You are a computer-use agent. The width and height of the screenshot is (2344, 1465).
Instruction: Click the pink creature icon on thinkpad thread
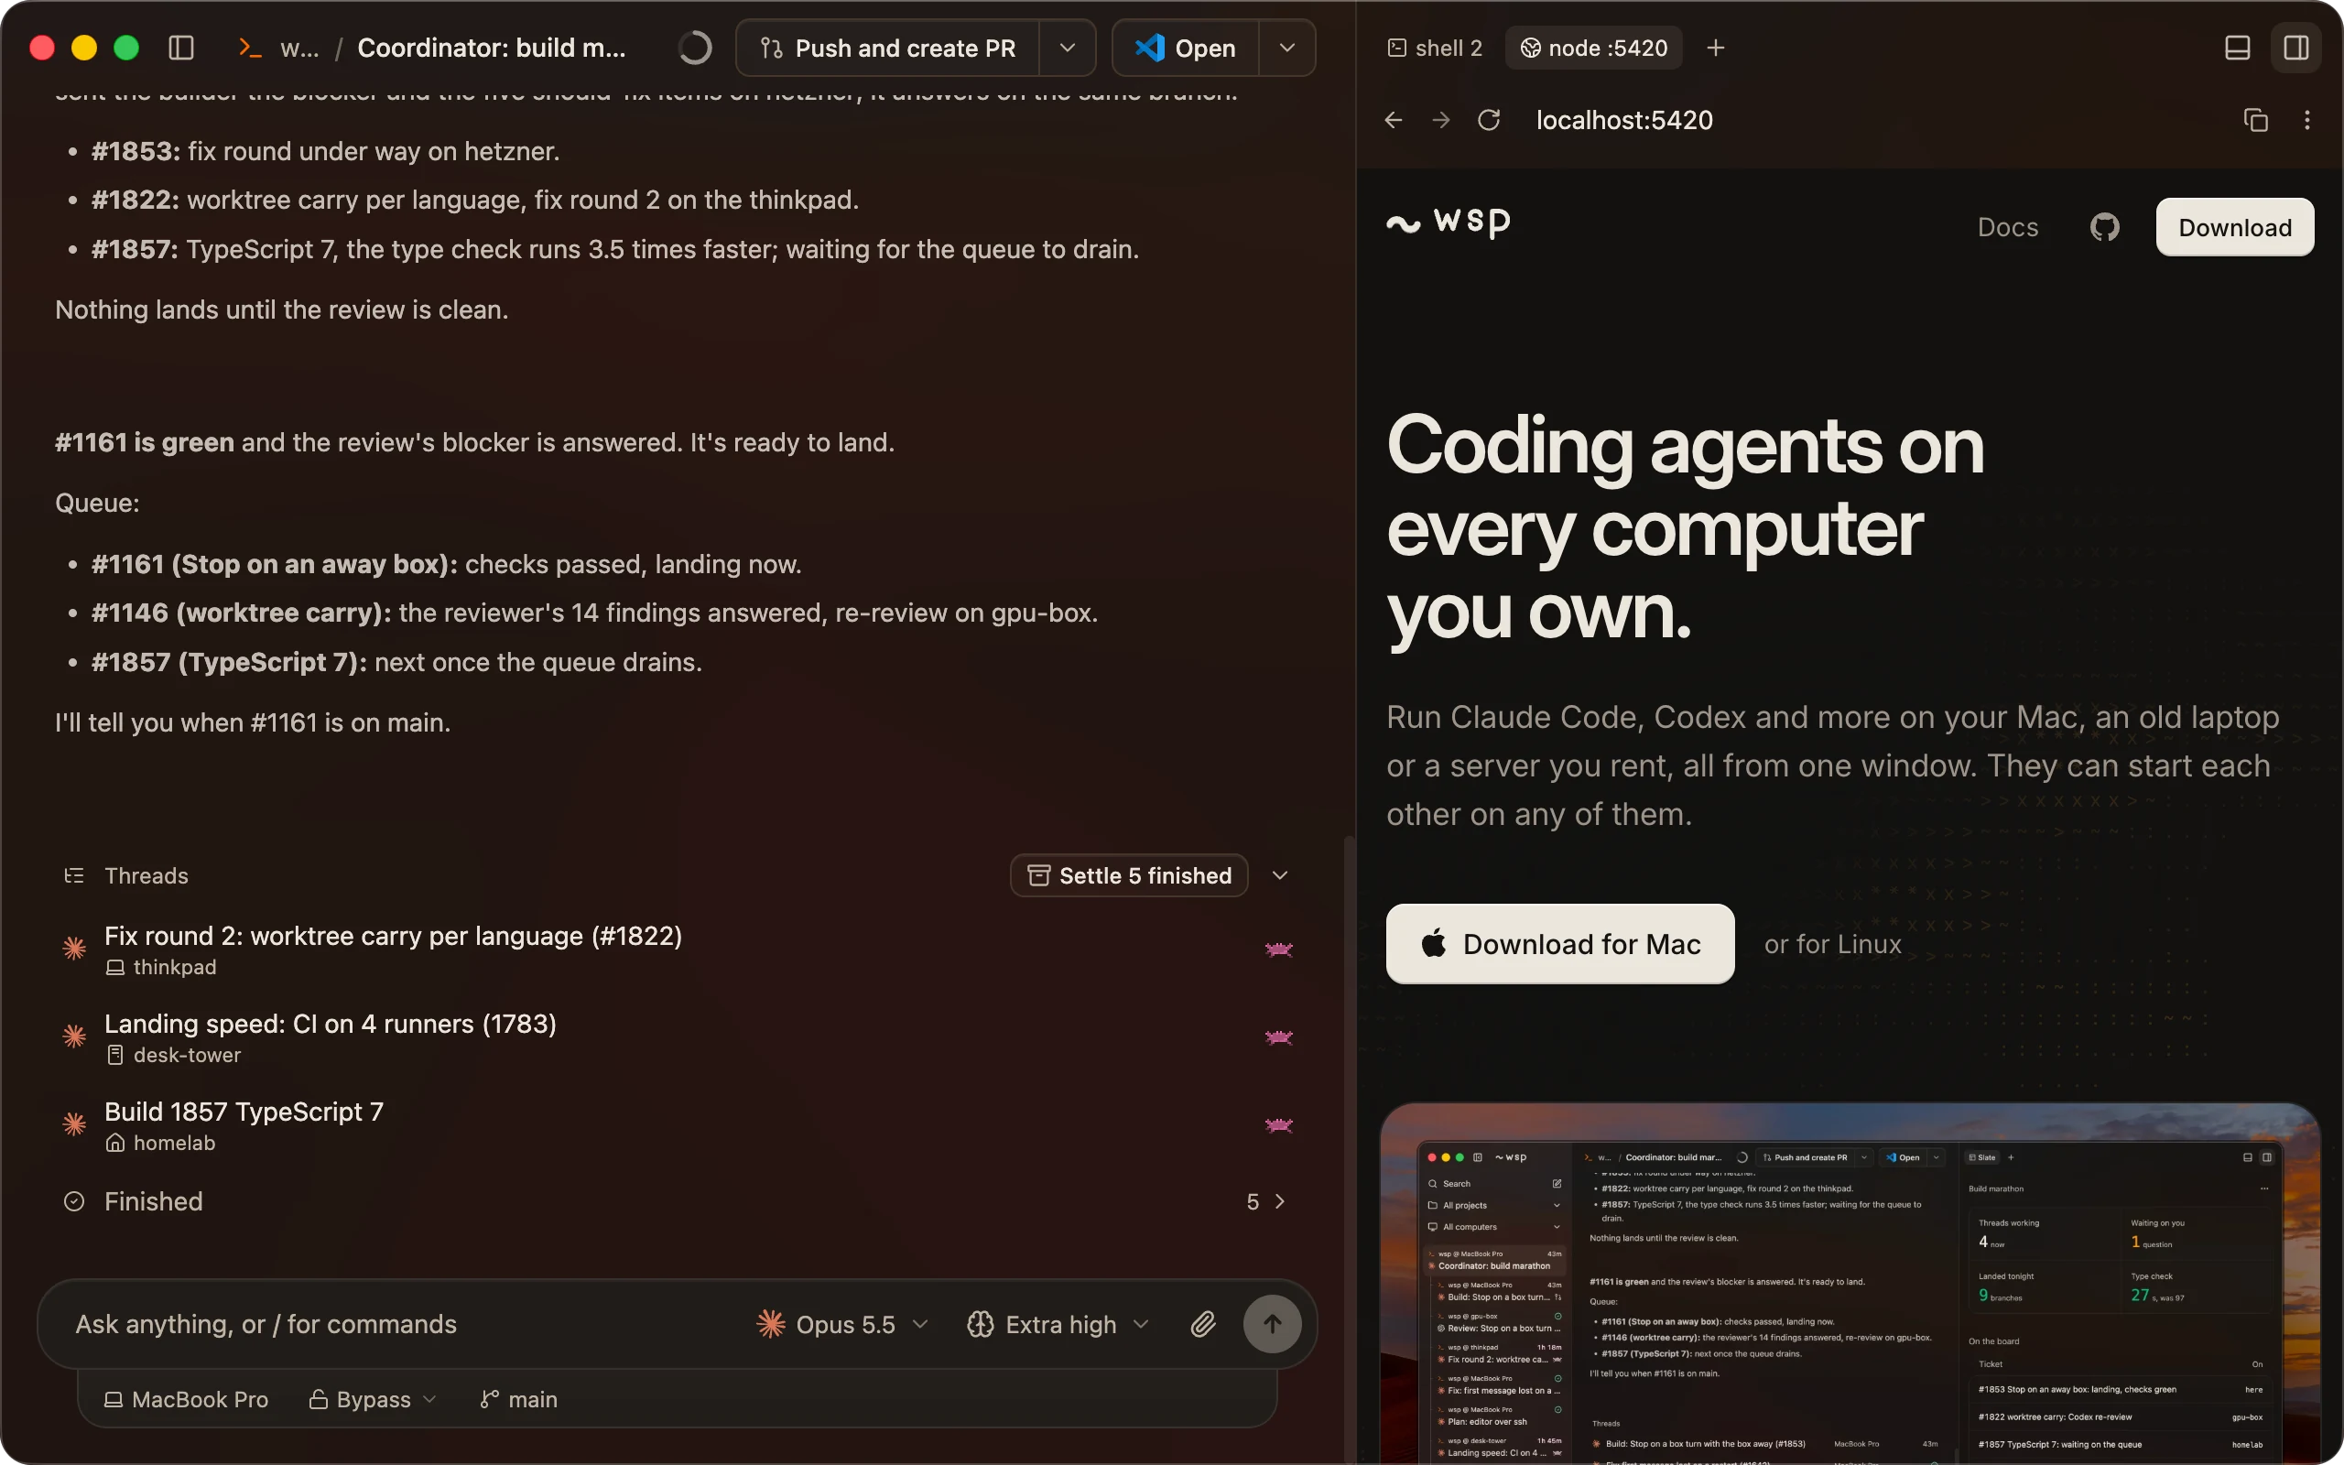pyautogui.click(x=1278, y=950)
